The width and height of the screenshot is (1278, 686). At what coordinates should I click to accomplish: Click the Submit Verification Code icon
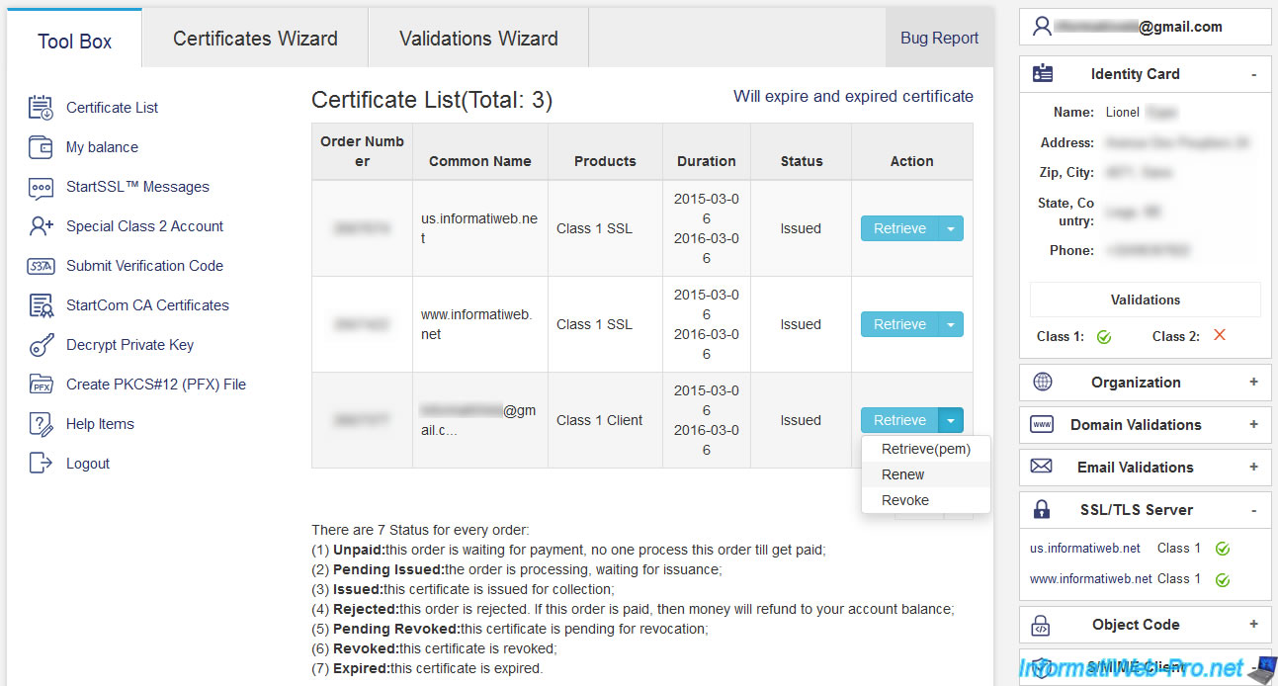41,266
